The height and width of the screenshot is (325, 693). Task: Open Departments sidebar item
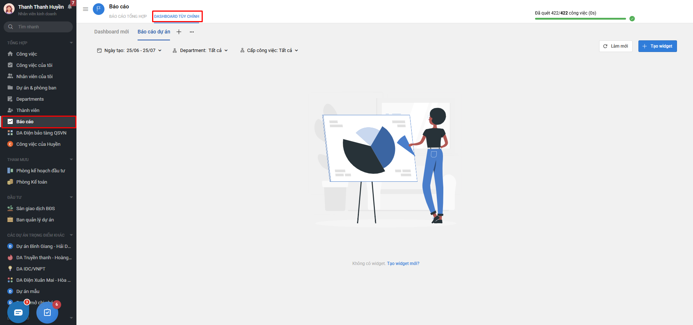38,99
